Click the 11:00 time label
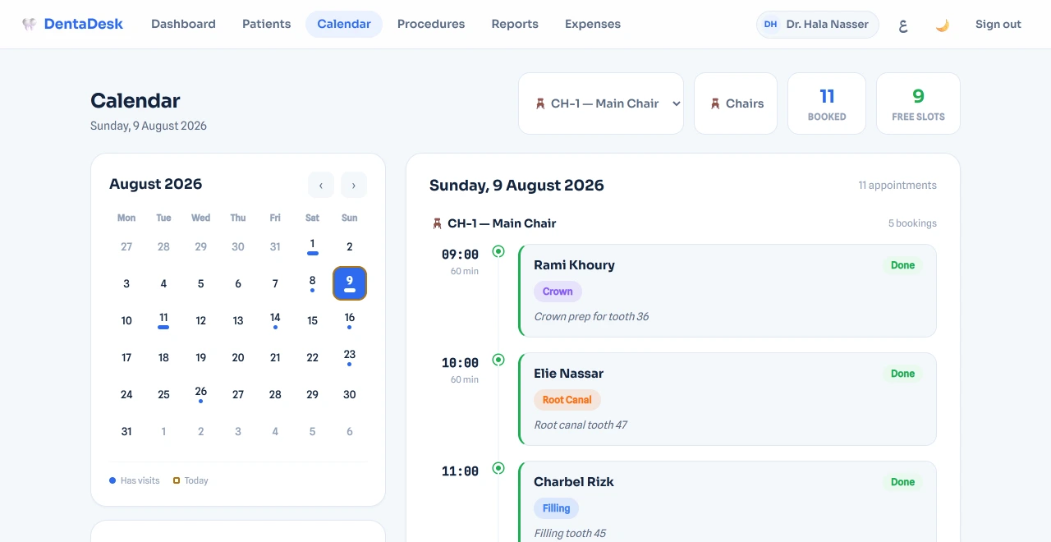The width and height of the screenshot is (1051, 542). point(460,471)
